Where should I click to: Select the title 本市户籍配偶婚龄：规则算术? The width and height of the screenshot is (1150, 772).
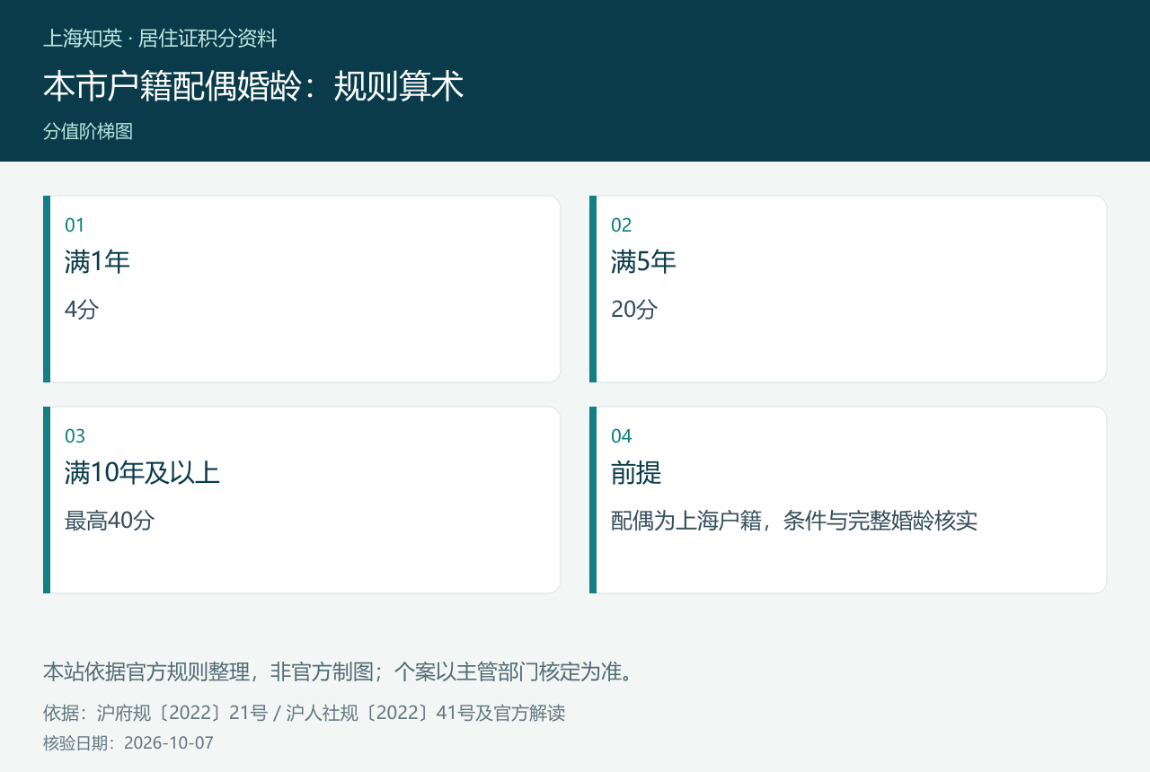click(253, 86)
